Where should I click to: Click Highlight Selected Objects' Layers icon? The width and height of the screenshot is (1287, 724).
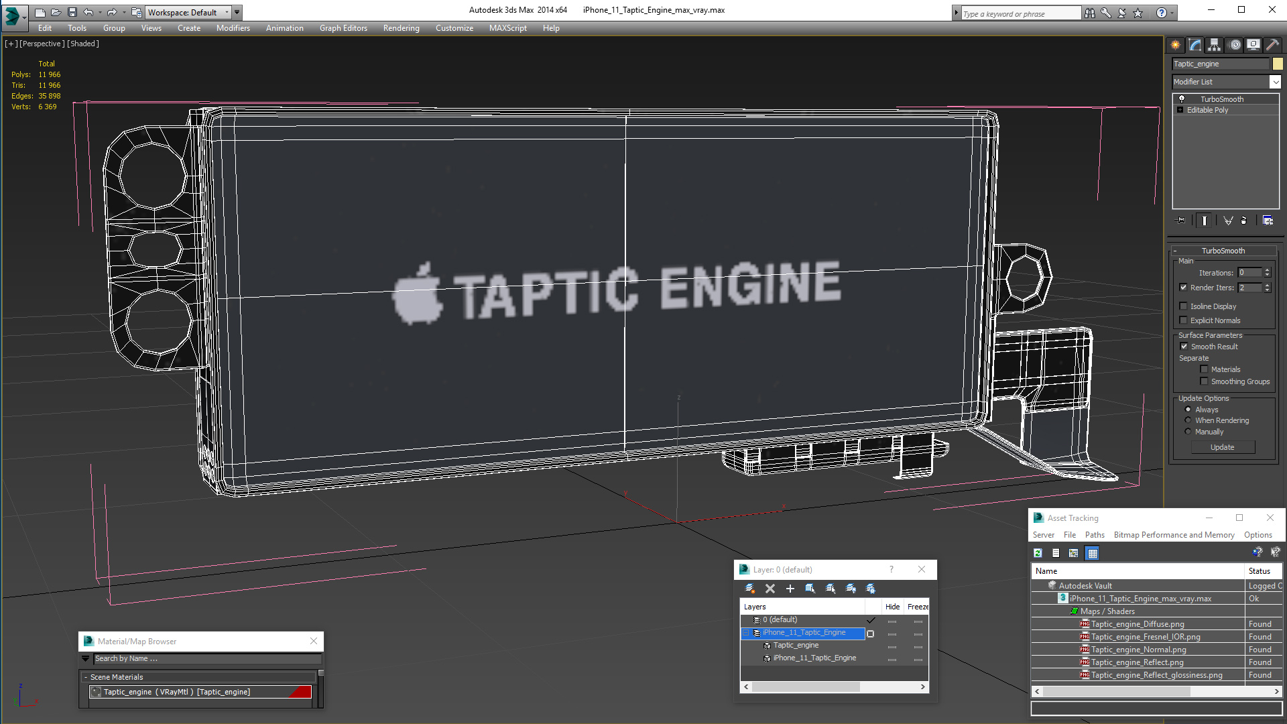click(x=831, y=589)
